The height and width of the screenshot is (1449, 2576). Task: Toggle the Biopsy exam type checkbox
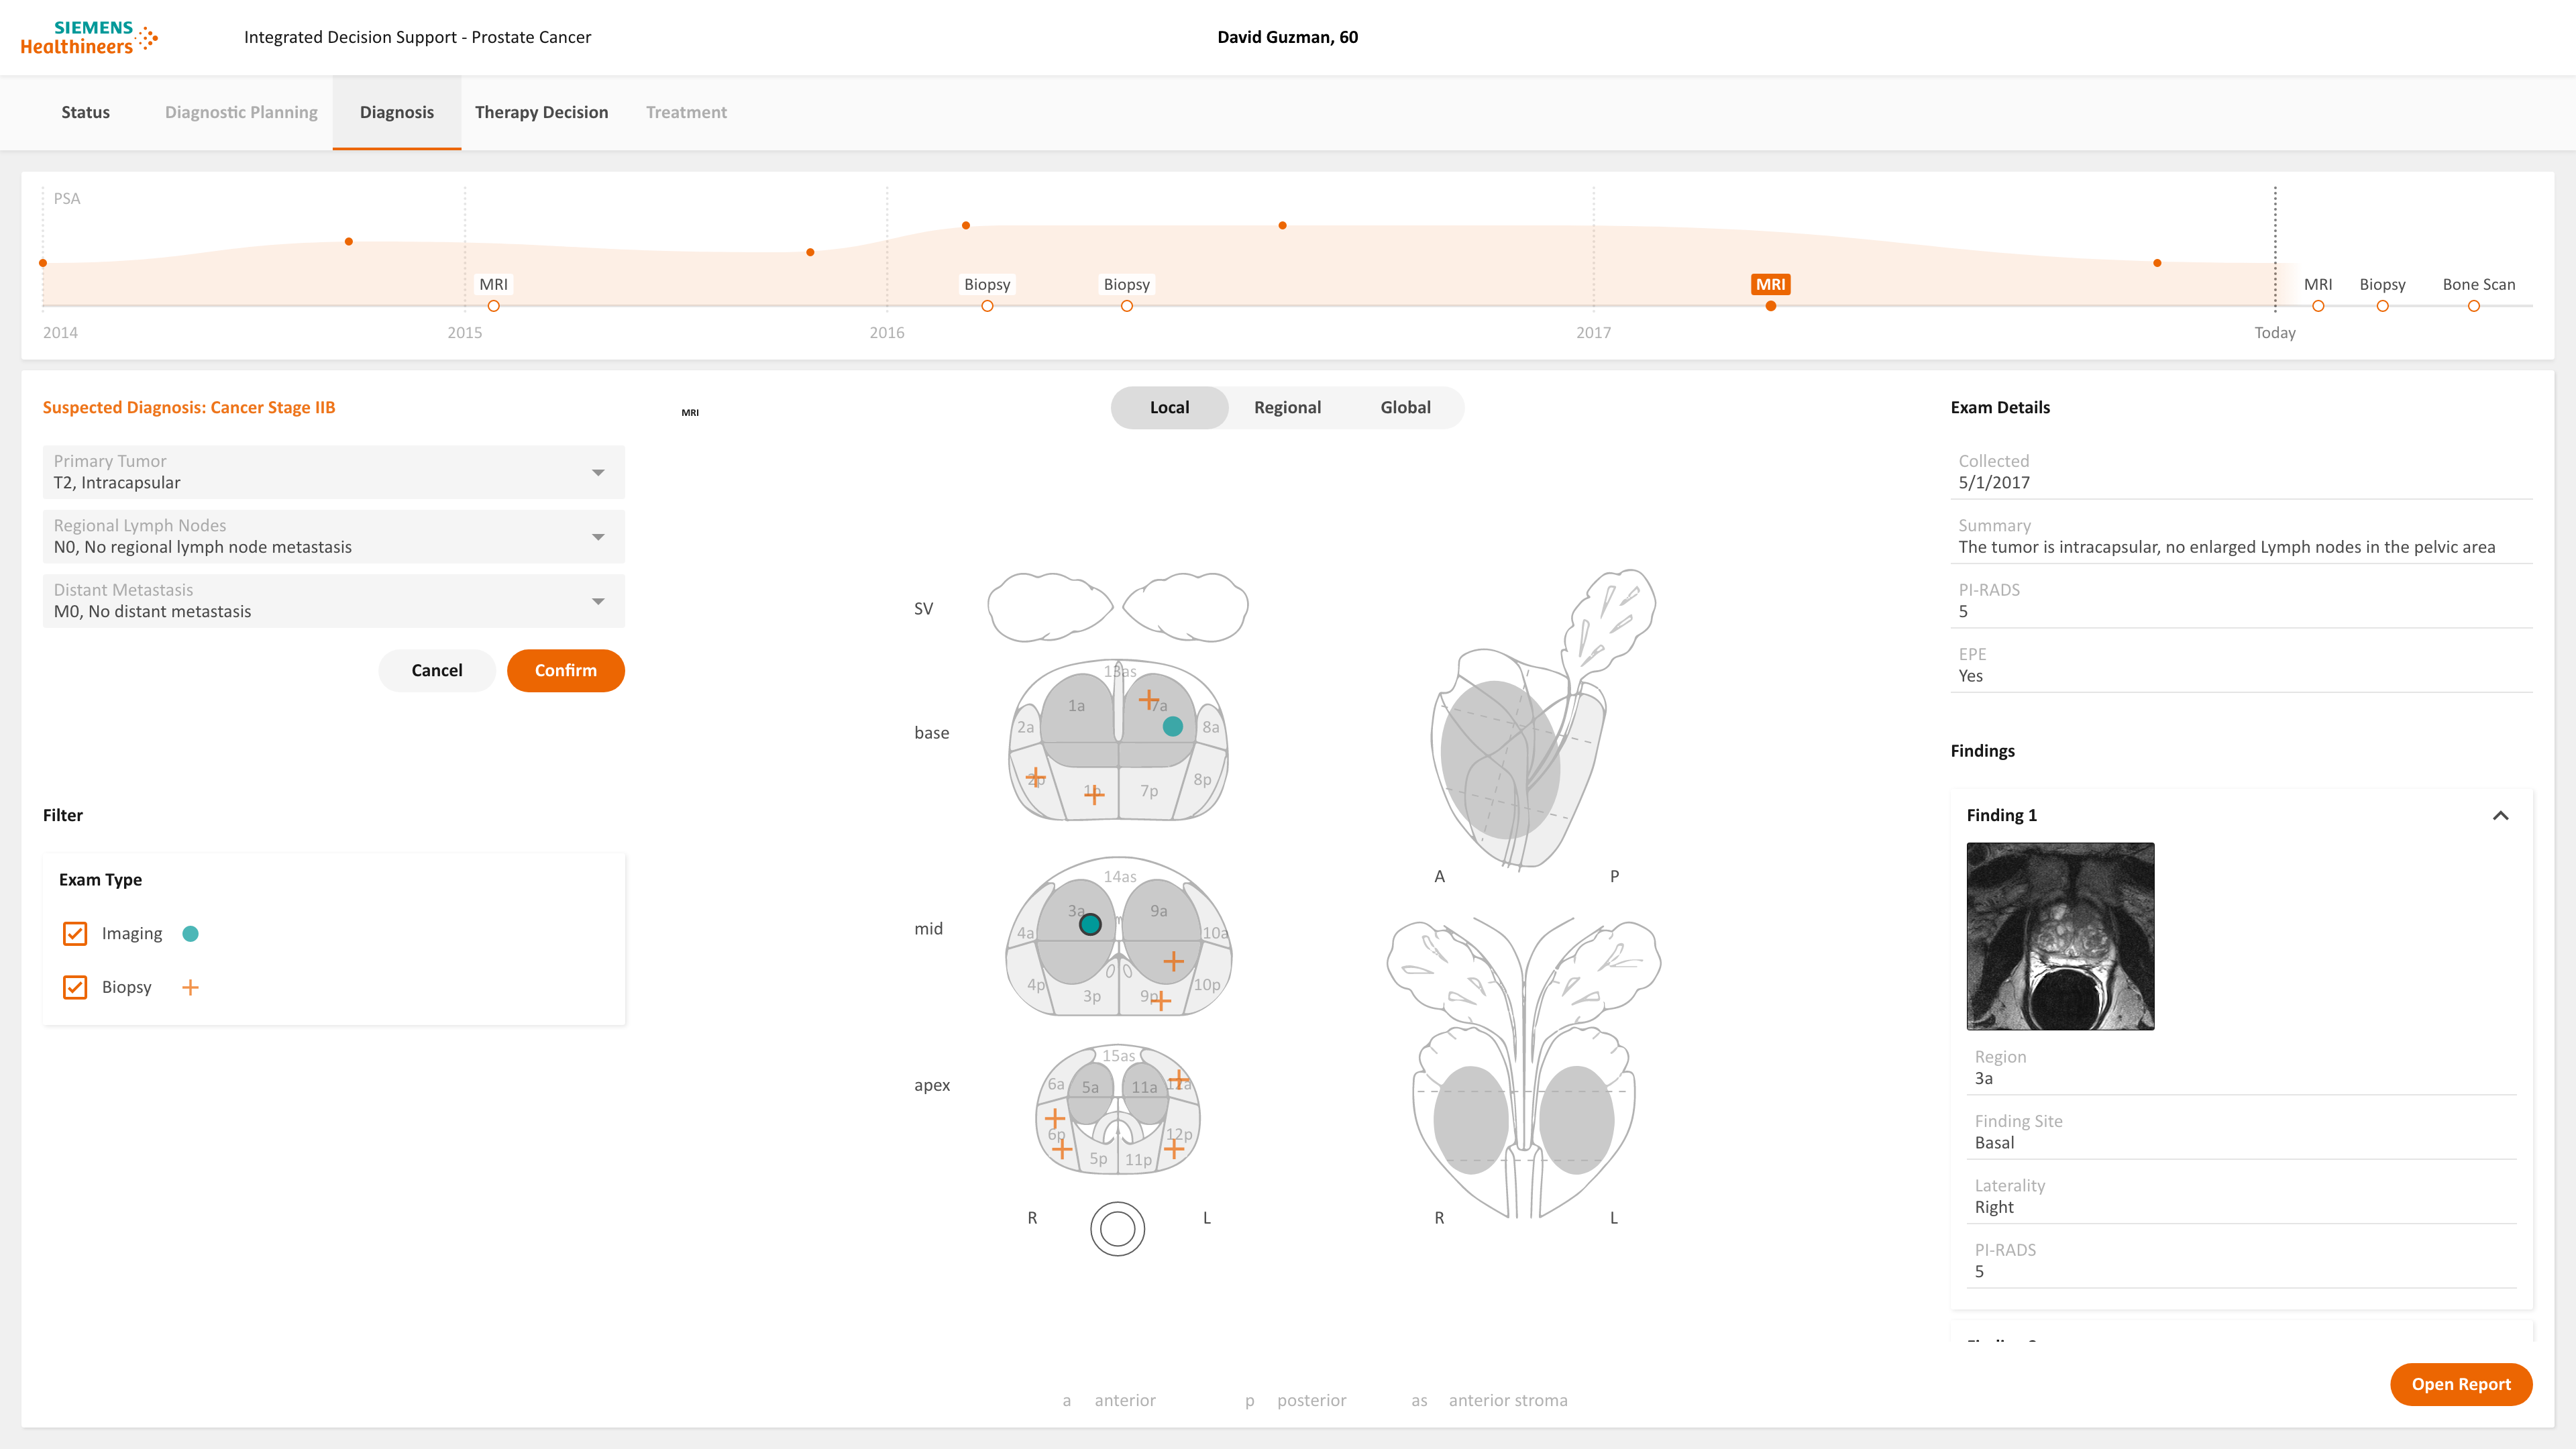[x=75, y=987]
